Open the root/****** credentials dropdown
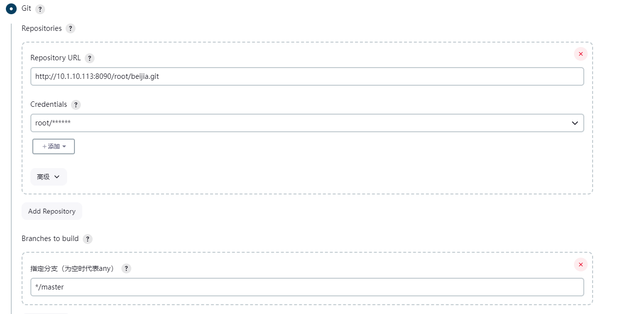This screenshot has height=314, width=621. 307,123
